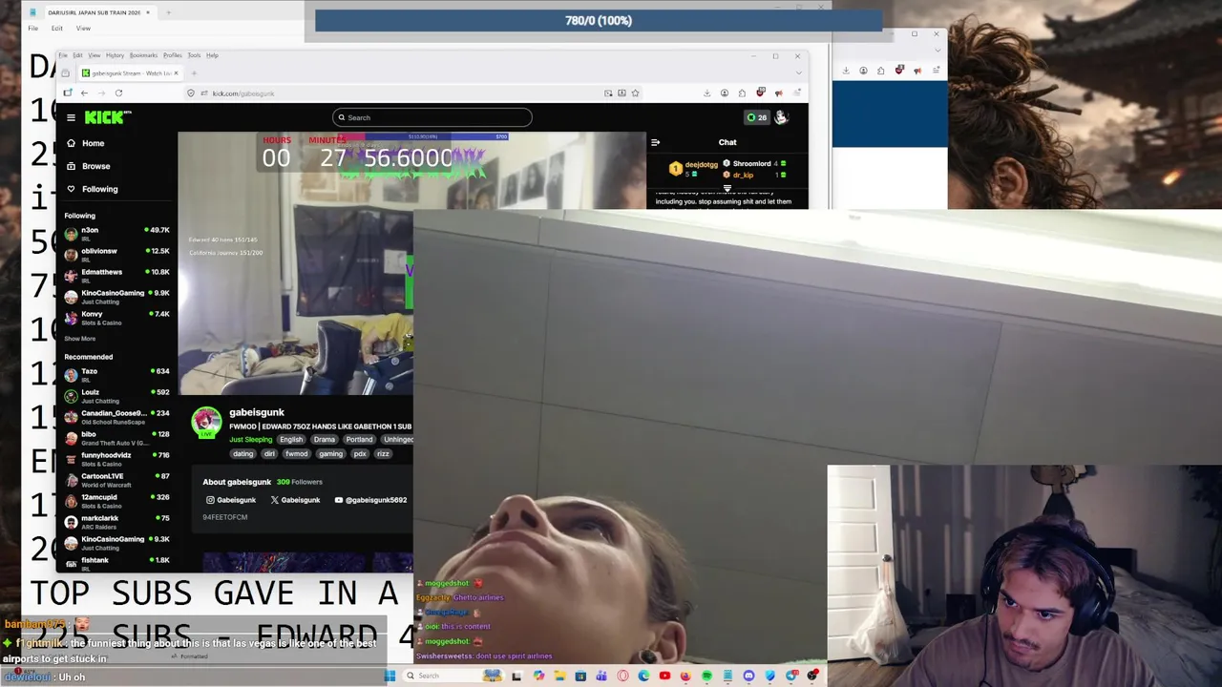Select the Portland tag
The height and width of the screenshot is (687, 1222).
pyautogui.click(x=359, y=440)
